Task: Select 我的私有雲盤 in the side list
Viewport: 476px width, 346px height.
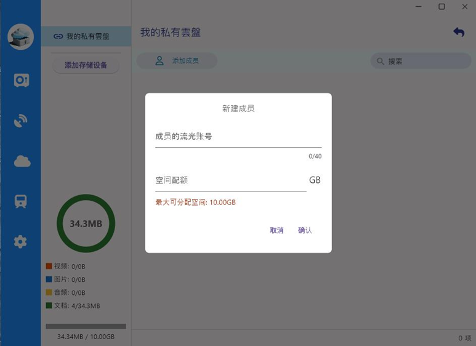Action: 86,36
